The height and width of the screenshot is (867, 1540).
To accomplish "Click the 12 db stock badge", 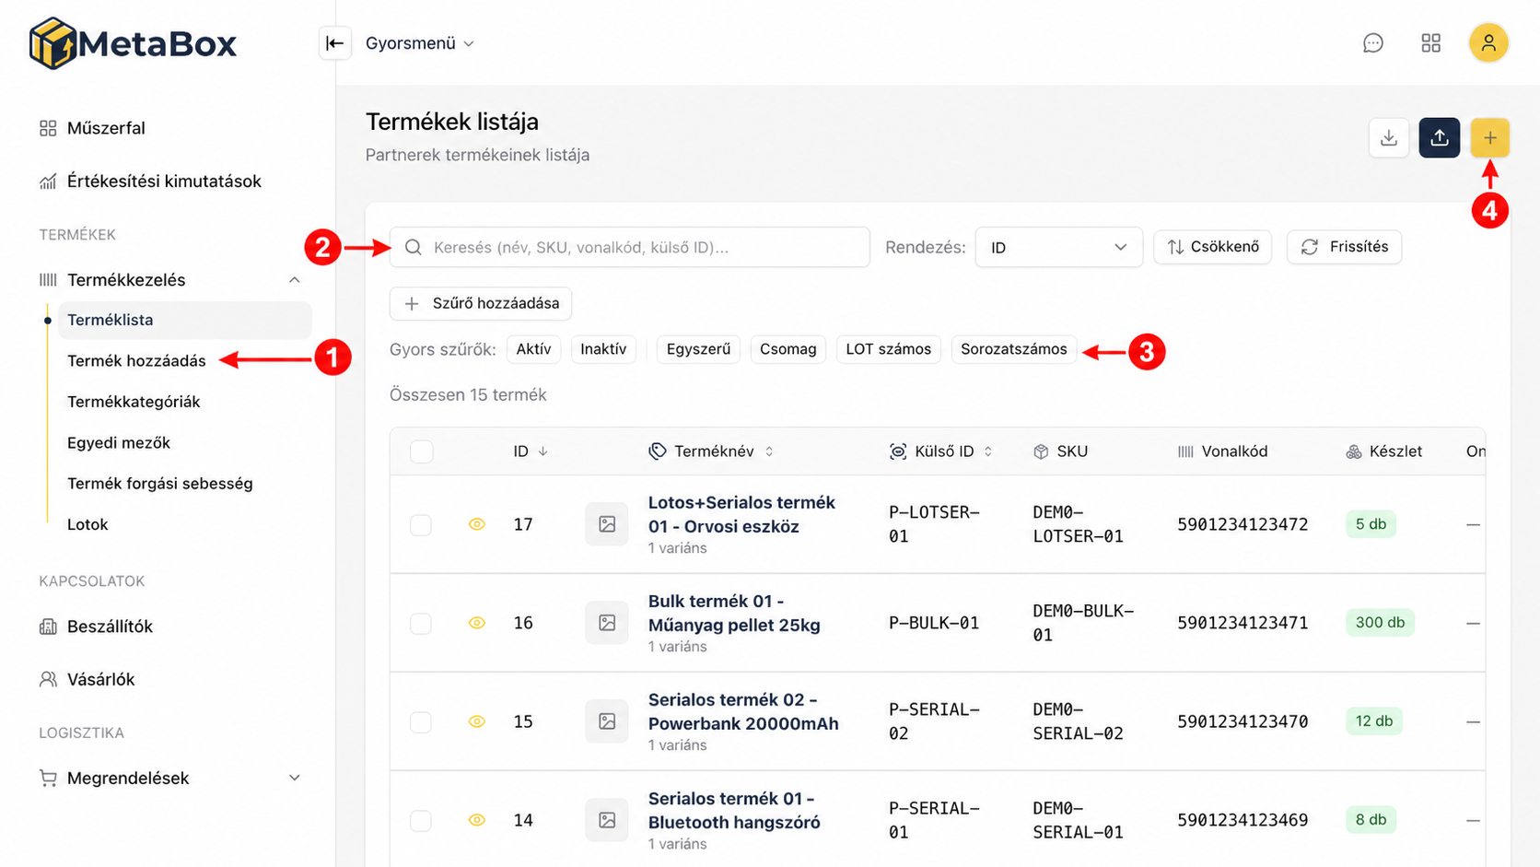I will tap(1374, 721).
